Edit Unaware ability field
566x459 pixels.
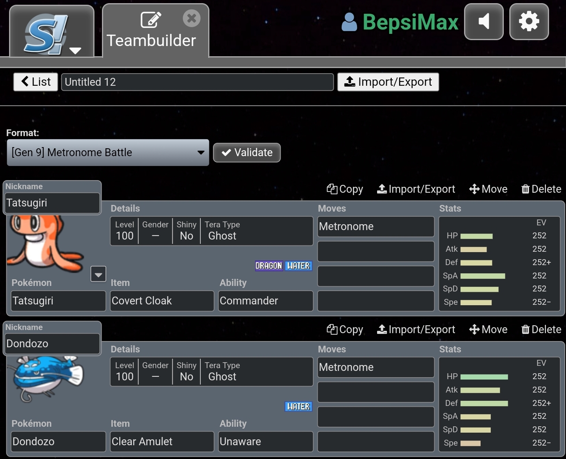click(x=266, y=442)
